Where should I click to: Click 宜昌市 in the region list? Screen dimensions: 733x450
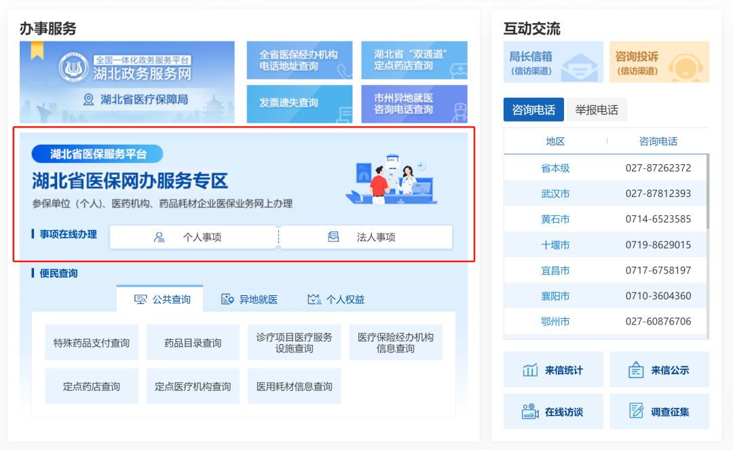(555, 271)
